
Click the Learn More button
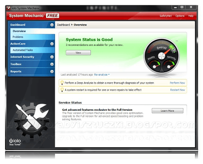(x=168, y=111)
